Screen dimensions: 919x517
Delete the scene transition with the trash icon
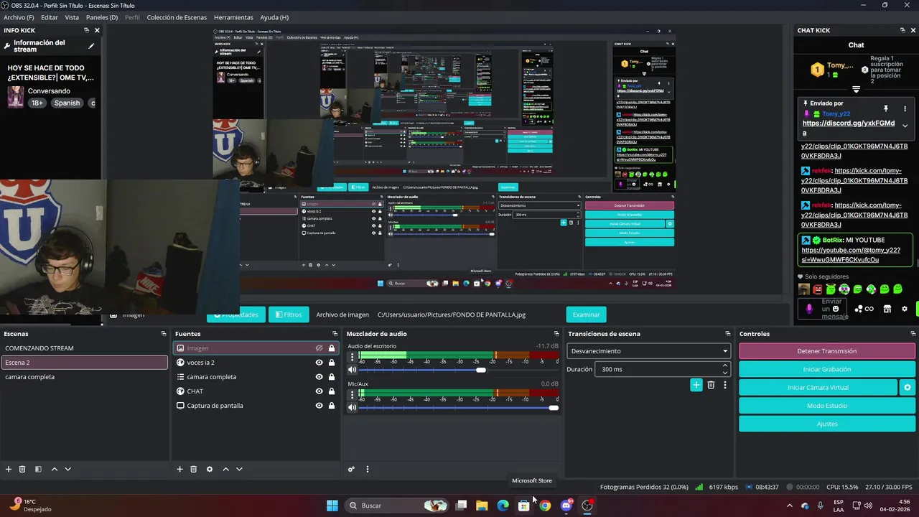click(x=711, y=385)
